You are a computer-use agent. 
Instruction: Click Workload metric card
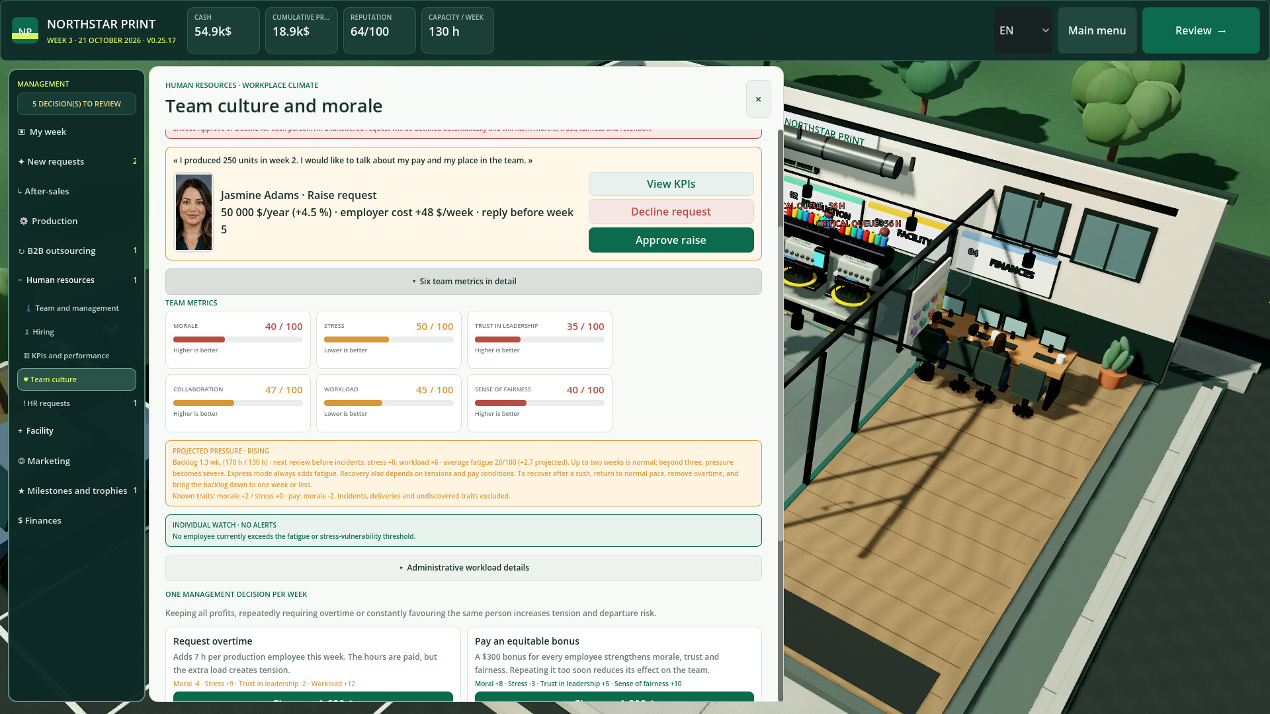(x=389, y=403)
